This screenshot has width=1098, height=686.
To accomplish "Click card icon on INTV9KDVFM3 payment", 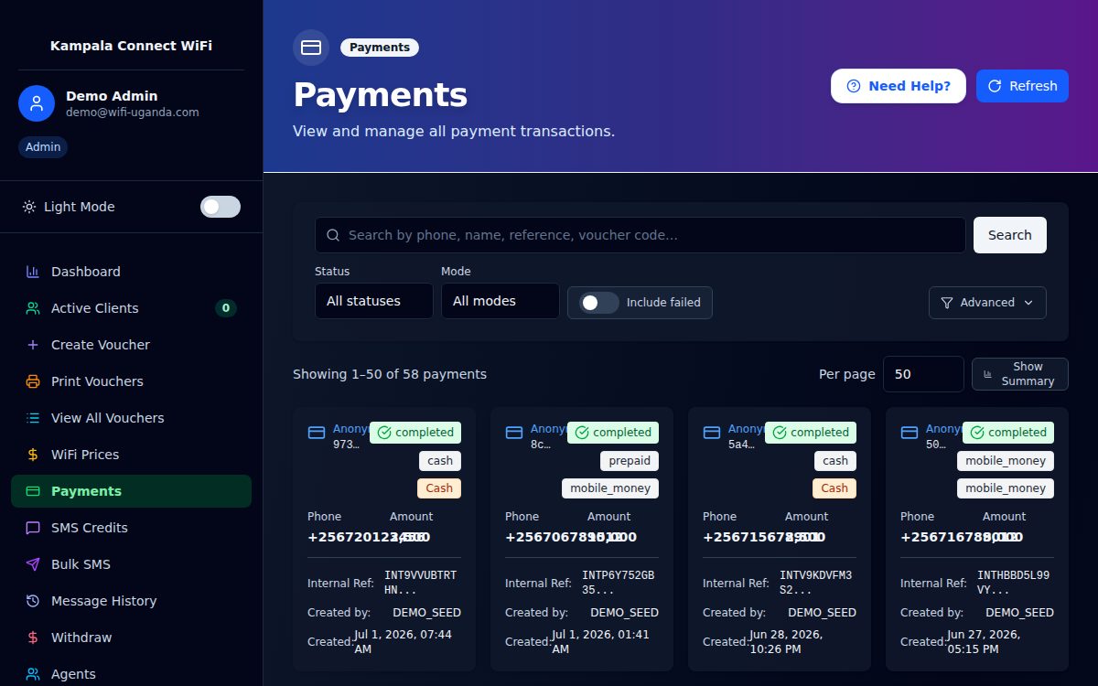I will pyautogui.click(x=712, y=433).
